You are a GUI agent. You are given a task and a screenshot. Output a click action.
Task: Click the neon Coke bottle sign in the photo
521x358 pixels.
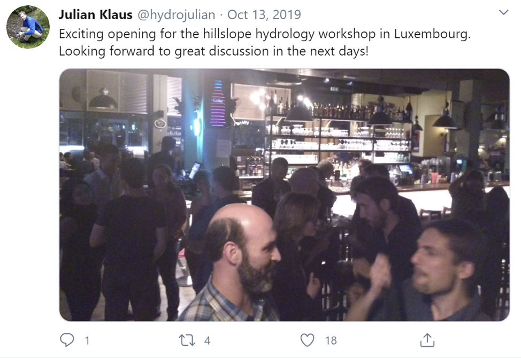click(218, 103)
